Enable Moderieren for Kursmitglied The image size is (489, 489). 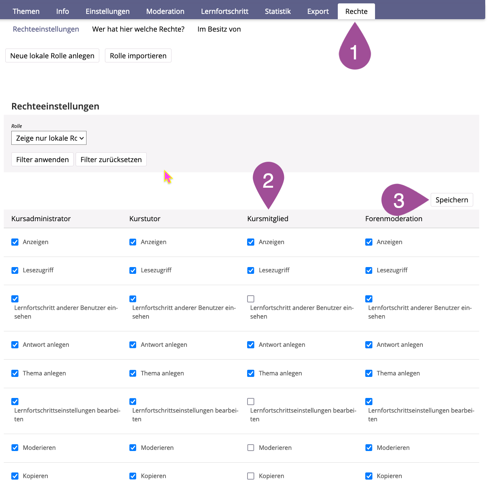(251, 448)
